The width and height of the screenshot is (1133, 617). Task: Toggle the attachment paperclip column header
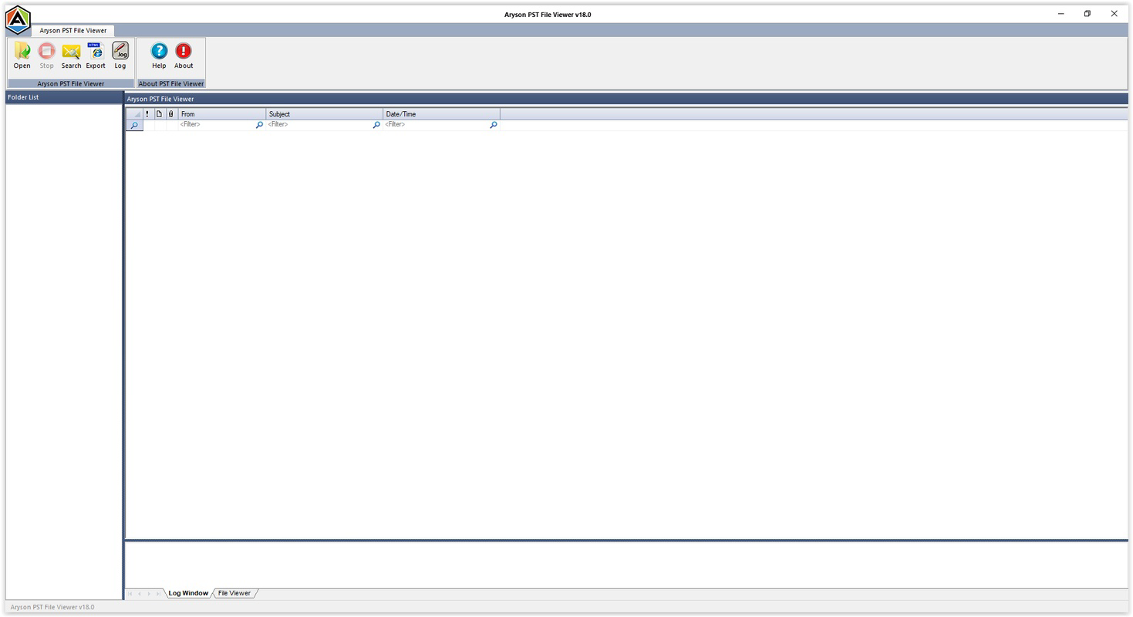click(x=170, y=113)
